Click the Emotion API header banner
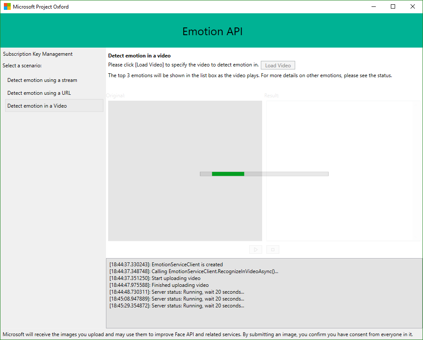This screenshot has width=423, height=340. point(212,31)
